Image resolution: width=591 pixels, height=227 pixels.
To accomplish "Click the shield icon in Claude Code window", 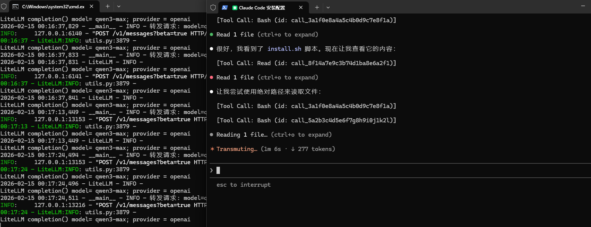I will 213,8.
